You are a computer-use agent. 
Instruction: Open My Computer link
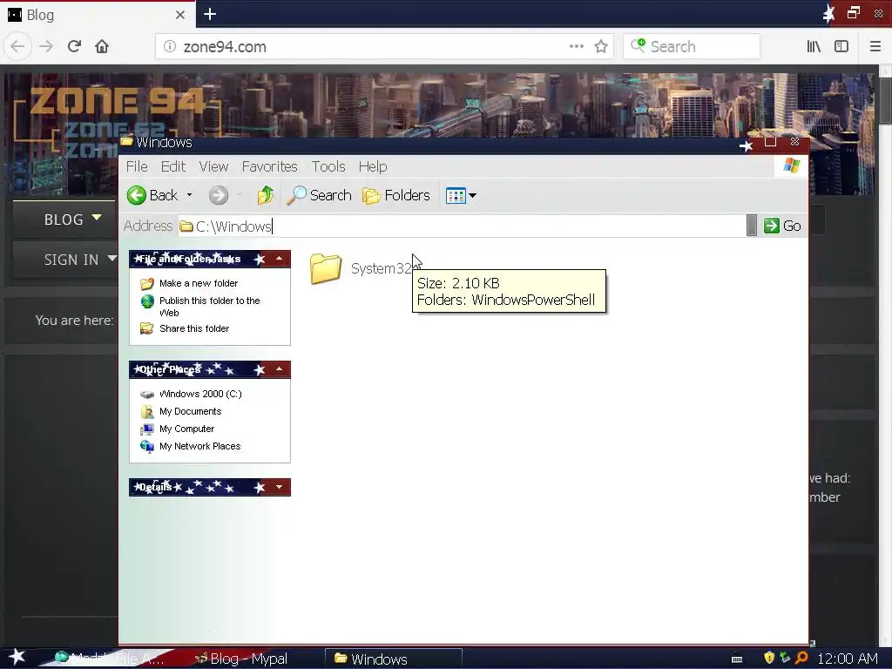(186, 429)
